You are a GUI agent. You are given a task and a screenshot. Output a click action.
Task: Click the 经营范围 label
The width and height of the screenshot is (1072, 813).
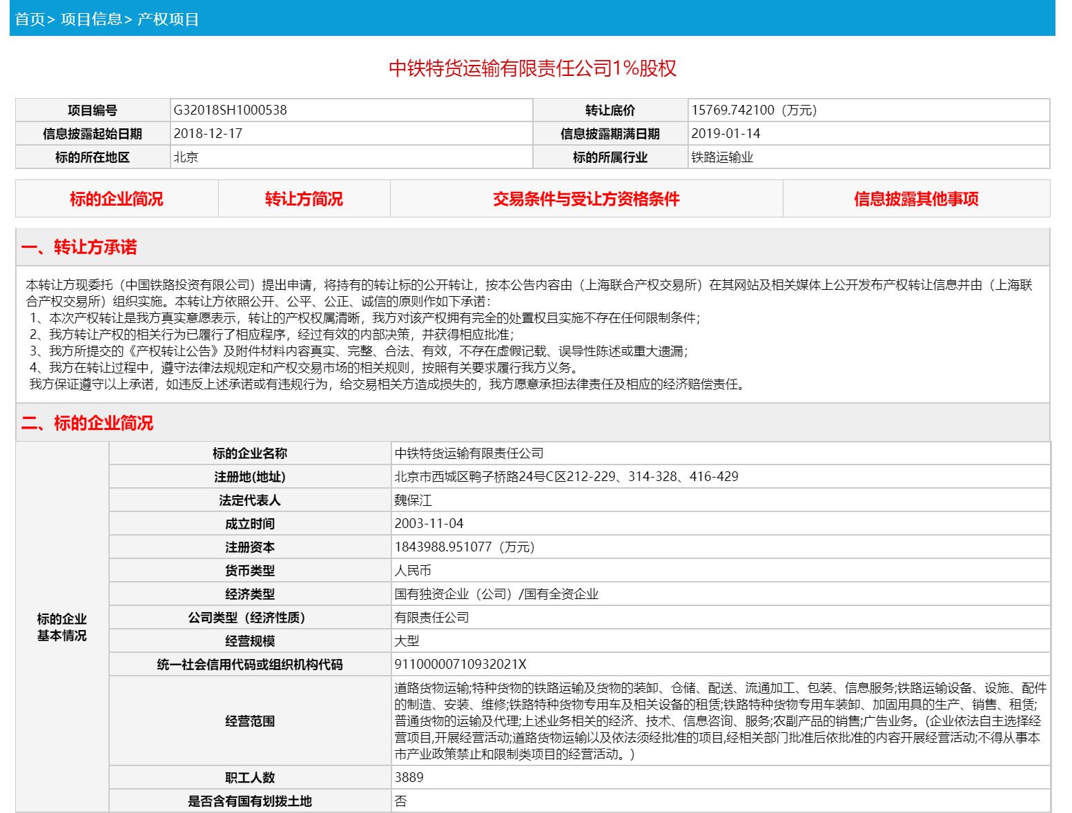pyautogui.click(x=250, y=721)
